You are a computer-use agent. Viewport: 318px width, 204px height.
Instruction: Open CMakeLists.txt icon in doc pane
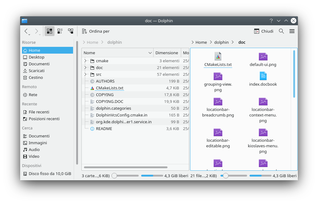point(218,57)
